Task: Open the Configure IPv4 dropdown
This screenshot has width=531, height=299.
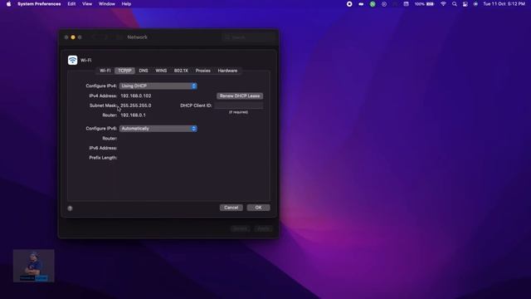Action: [158, 86]
